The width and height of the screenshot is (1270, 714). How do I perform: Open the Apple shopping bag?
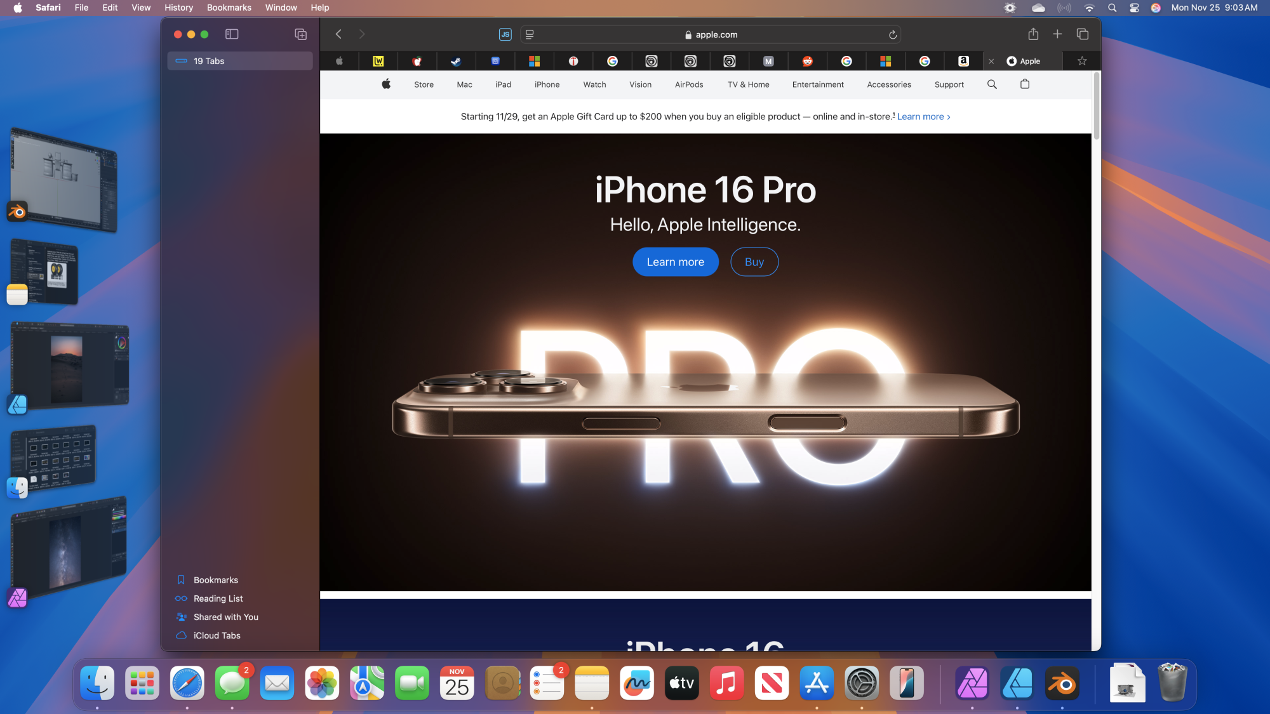[1024, 84]
